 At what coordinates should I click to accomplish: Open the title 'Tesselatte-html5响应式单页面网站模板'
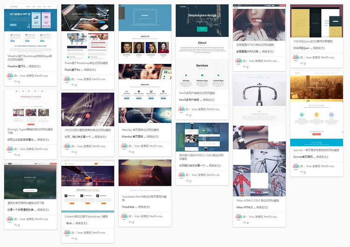pyautogui.click(x=144, y=198)
